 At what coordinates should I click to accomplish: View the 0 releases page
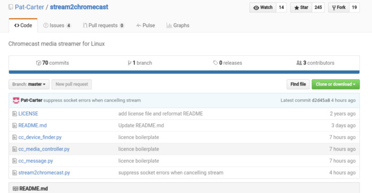tap(227, 63)
